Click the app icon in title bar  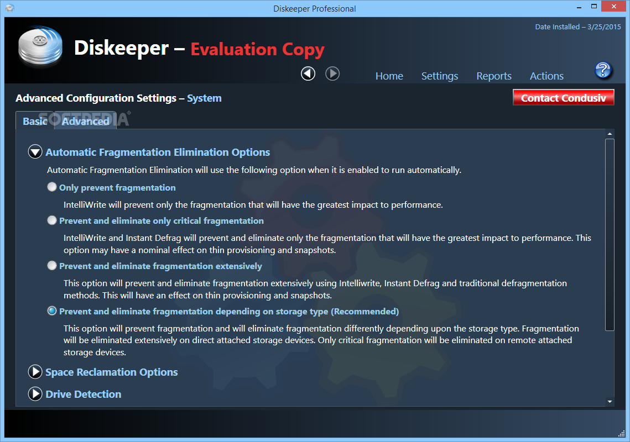10,8
